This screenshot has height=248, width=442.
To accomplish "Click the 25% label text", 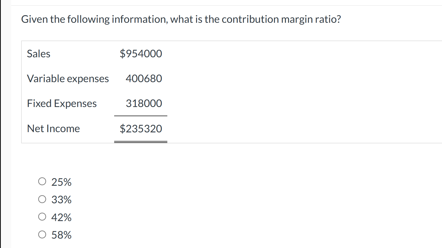I will tap(61, 182).
